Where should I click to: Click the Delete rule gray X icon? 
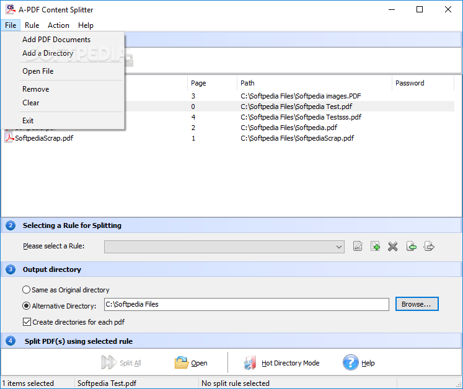pyautogui.click(x=393, y=246)
